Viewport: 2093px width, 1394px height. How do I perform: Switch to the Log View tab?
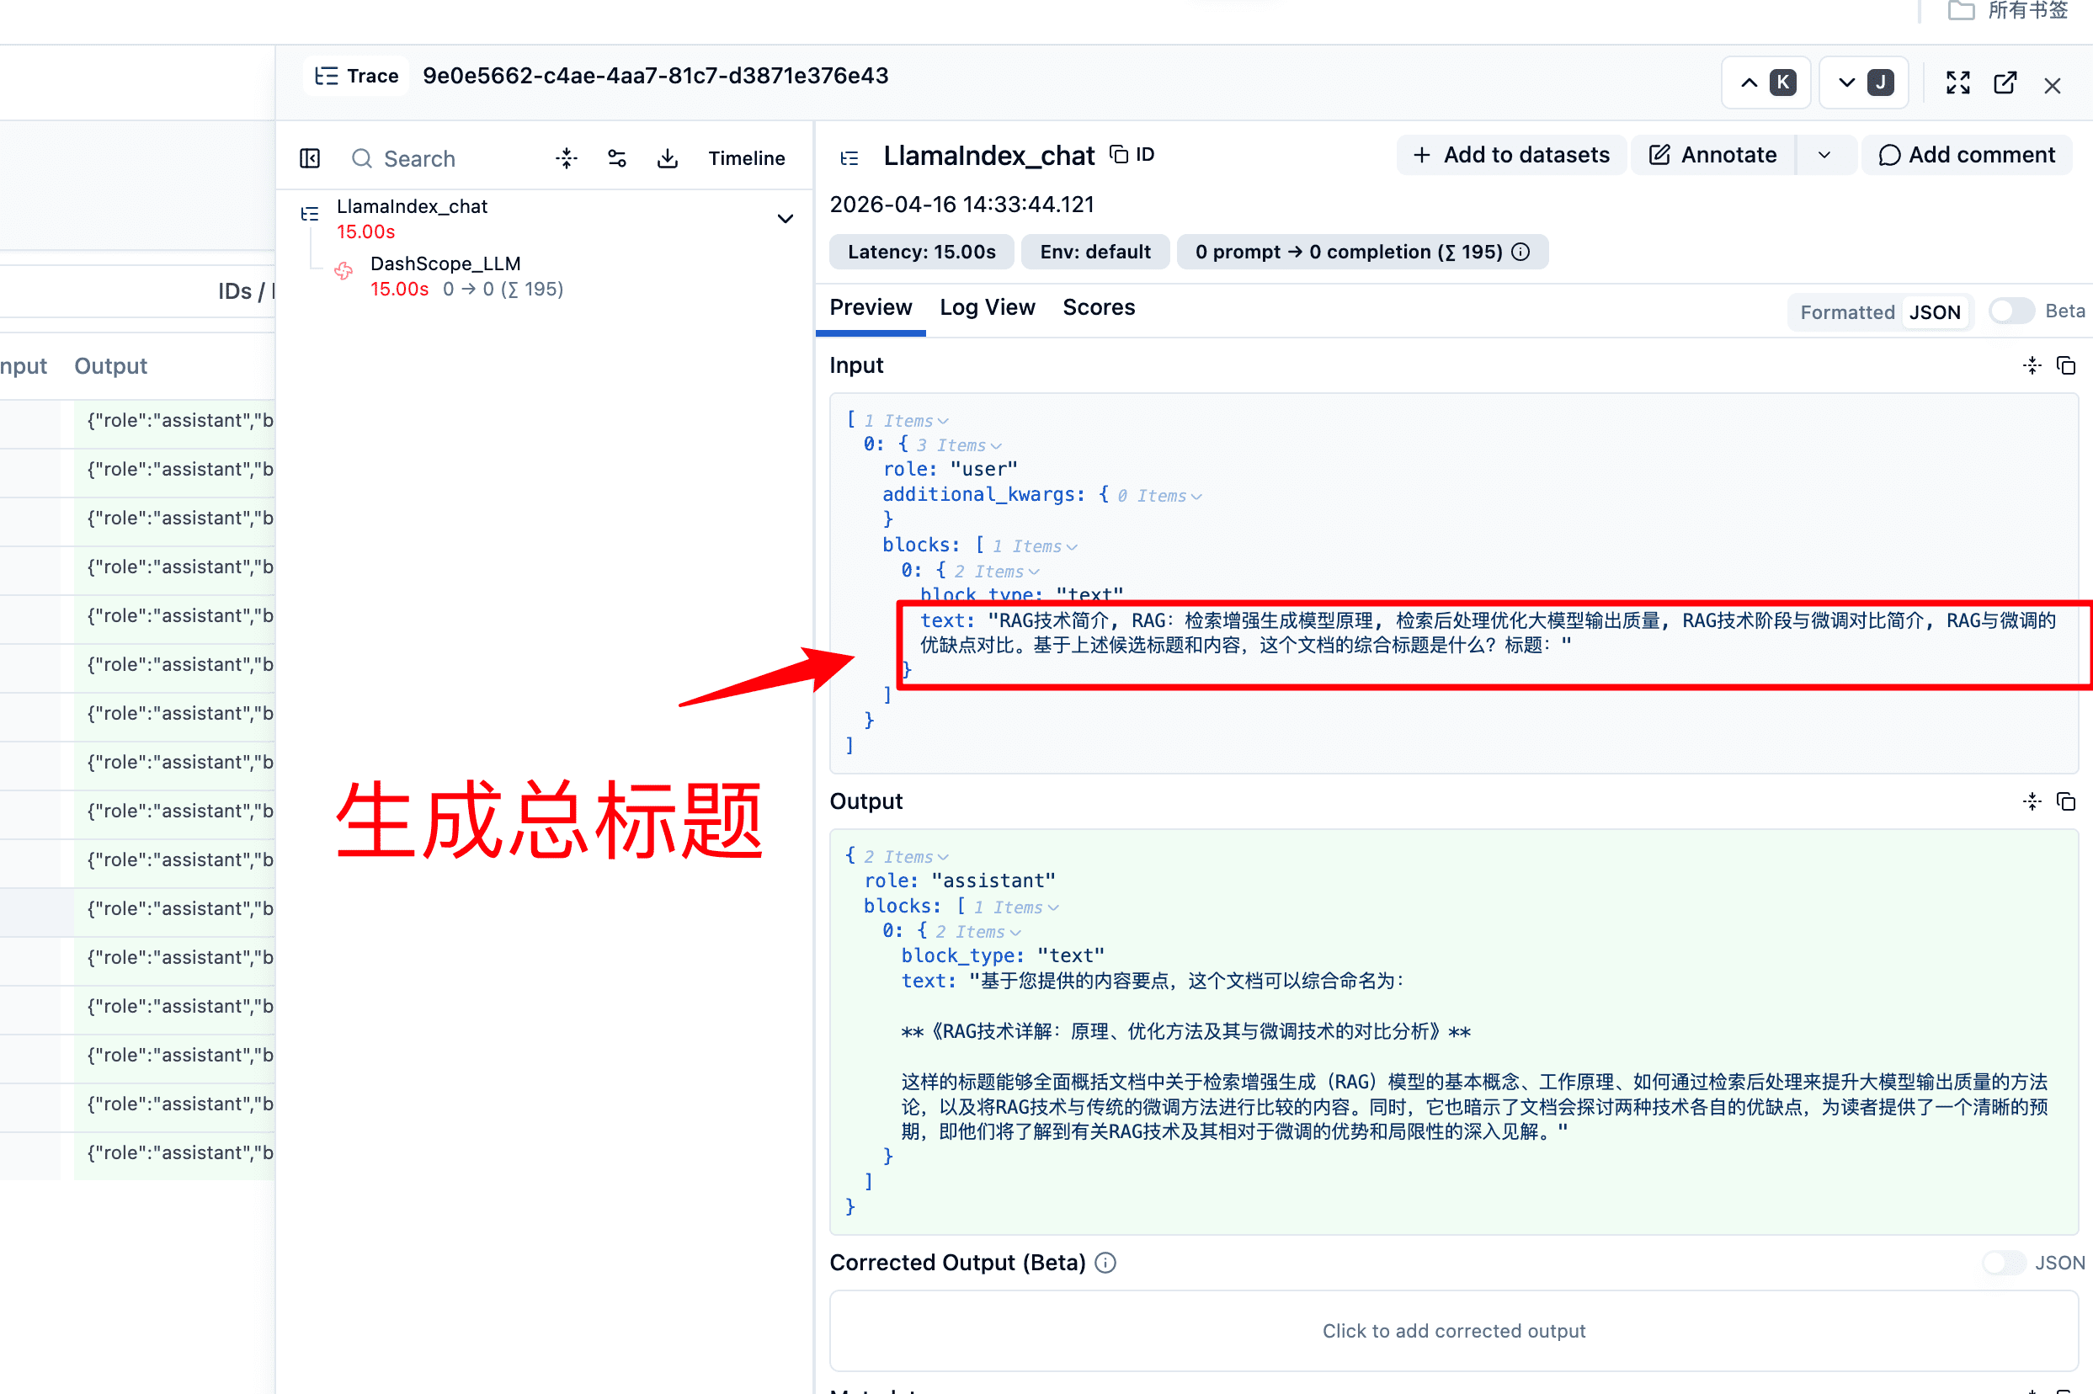pyautogui.click(x=987, y=307)
